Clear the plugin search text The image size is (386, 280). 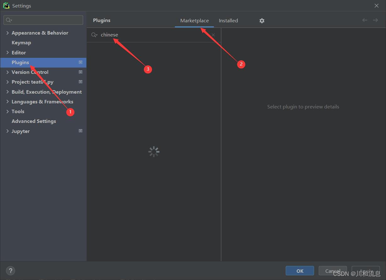[213, 35]
